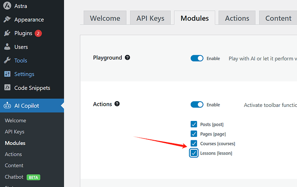297x187 pixels.
Task: Click the Settings sliders icon
Action: [x=7, y=74]
